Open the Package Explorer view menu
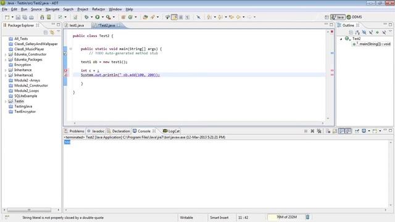The height and width of the screenshot is (222, 395). (x=59, y=31)
